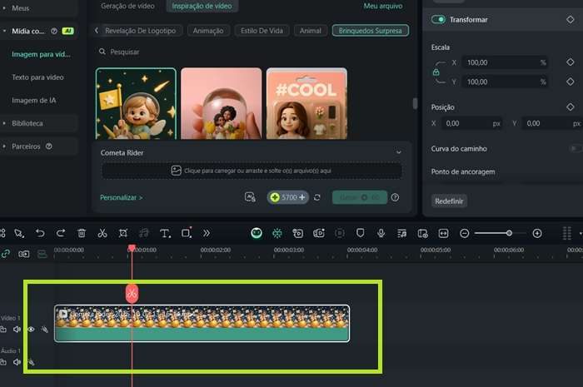Click the Redefinir button
583x387 pixels.
click(450, 201)
